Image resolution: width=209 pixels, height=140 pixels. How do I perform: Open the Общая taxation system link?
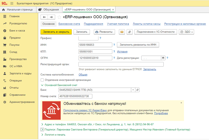(x=83, y=75)
